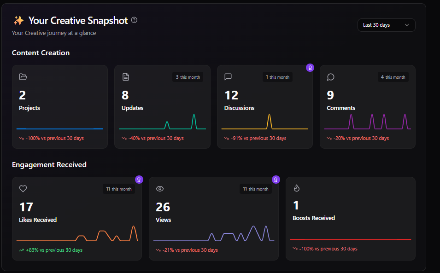Click the Discussions count '12'
This screenshot has width=440, height=273.
[231, 95]
